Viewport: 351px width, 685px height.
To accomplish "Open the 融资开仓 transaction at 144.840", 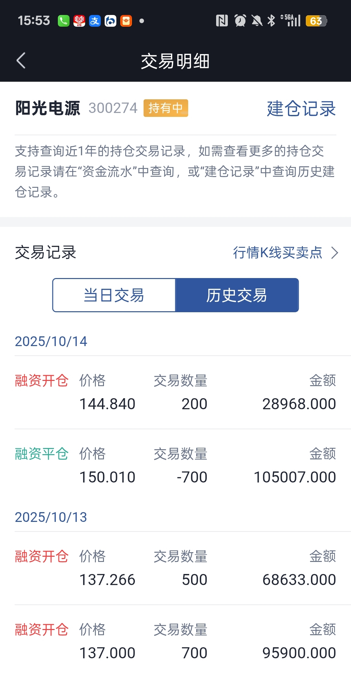I will click(x=175, y=392).
